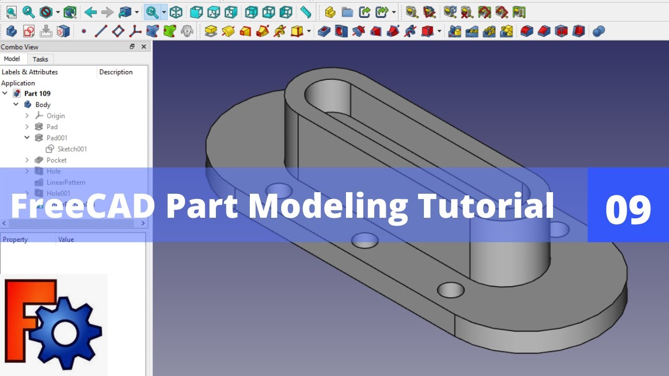Viewport: 669px width, 376px height.
Task: Switch to the bottom view cube icon
Action: 269,11
